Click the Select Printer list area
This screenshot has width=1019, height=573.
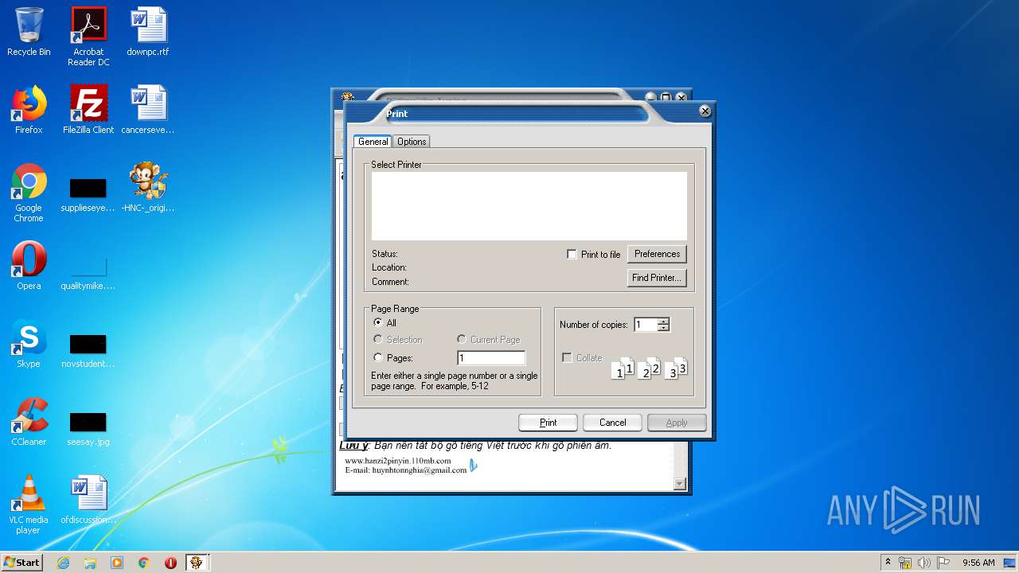coord(529,206)
